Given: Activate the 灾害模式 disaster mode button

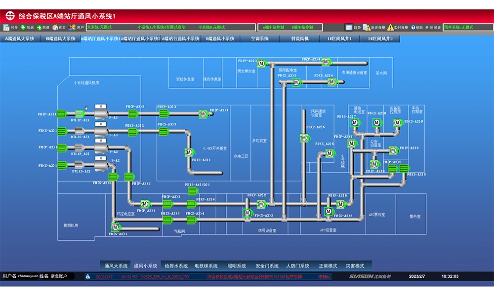Looking at the screenshot, I should (355, 266).
